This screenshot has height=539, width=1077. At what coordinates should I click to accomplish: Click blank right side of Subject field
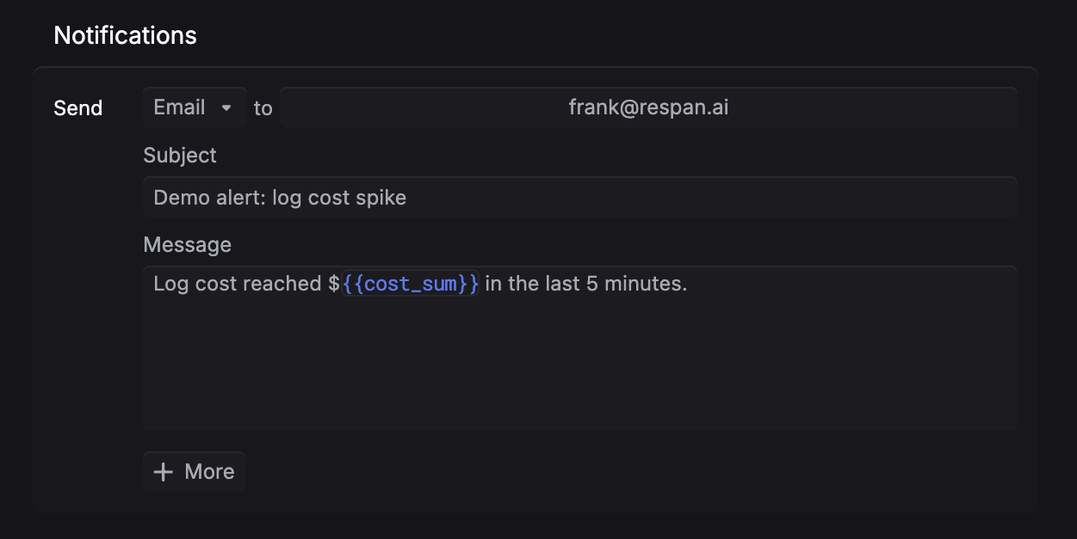[x=775, y=198]
